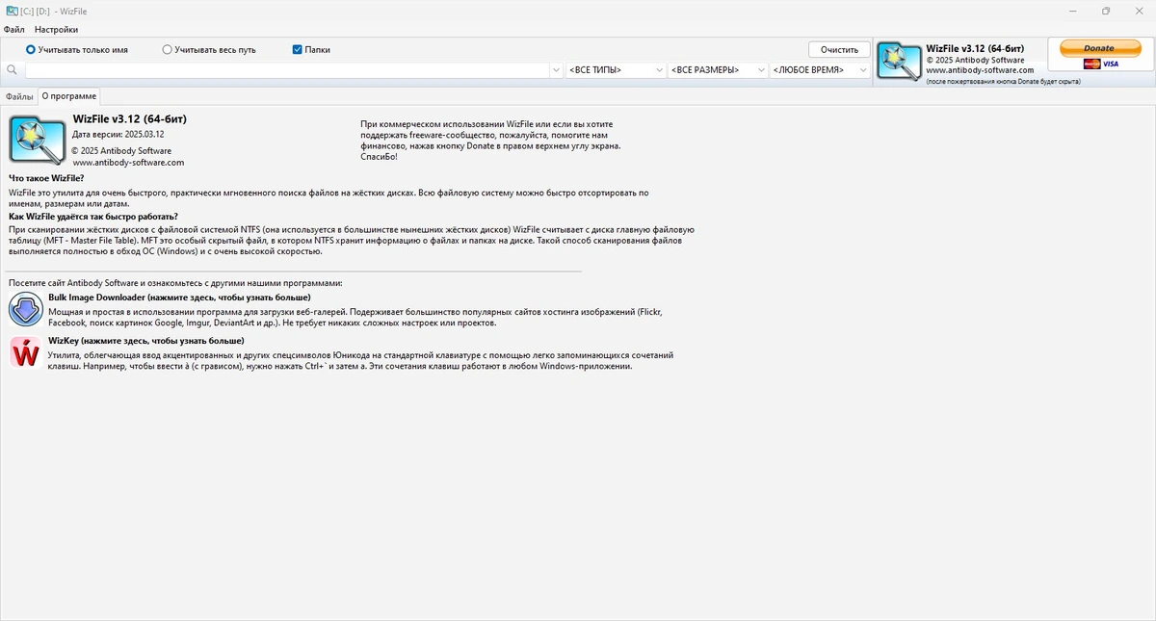Click the Очистить button
The height and width of the screenshot is (621, 1156).
[839, 49]
